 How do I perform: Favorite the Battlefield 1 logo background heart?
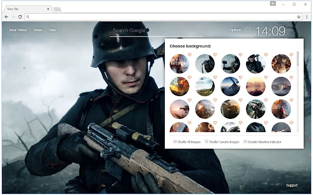[190, 55]
